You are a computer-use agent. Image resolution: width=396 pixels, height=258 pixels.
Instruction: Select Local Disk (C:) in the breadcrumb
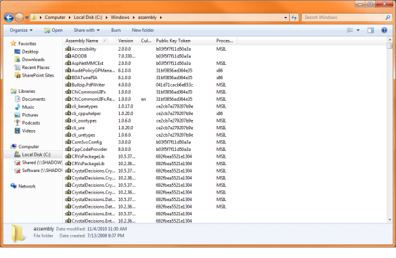click(88, 17)
